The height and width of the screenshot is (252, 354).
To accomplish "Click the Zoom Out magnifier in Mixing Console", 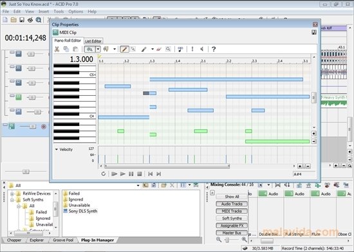I will pos(219,239).
